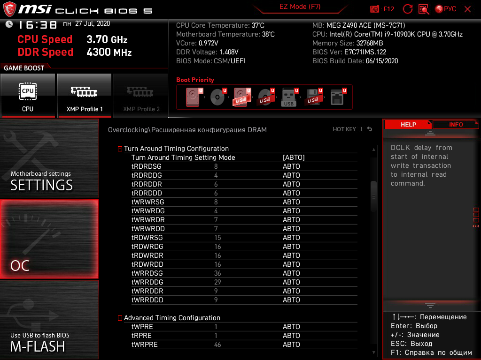Switch to the INFO tab
481x360 pixels.
point(456,125)
